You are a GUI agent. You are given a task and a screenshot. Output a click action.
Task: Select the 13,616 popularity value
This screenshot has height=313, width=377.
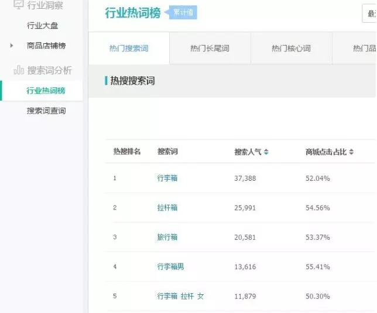click(x=245, y=267)
